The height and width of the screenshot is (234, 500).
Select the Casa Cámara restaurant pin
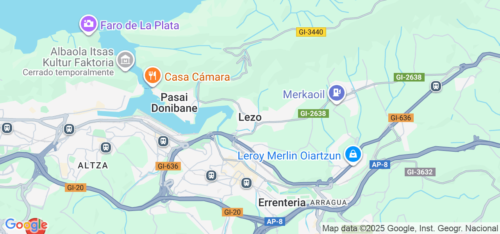tap(153, 75)
